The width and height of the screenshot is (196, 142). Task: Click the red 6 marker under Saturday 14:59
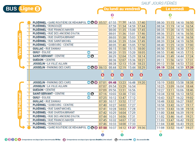pos(180,75)
